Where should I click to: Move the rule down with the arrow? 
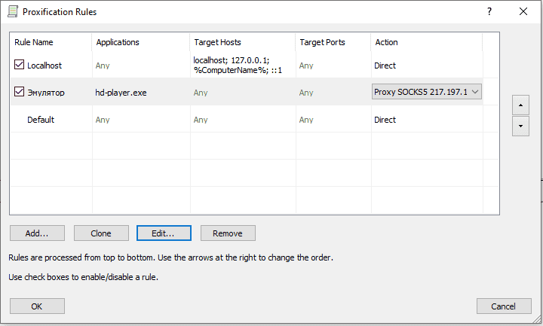520,126
